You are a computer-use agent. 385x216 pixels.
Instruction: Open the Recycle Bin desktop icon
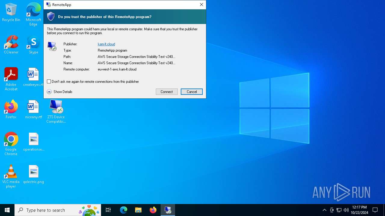[11, 12]
